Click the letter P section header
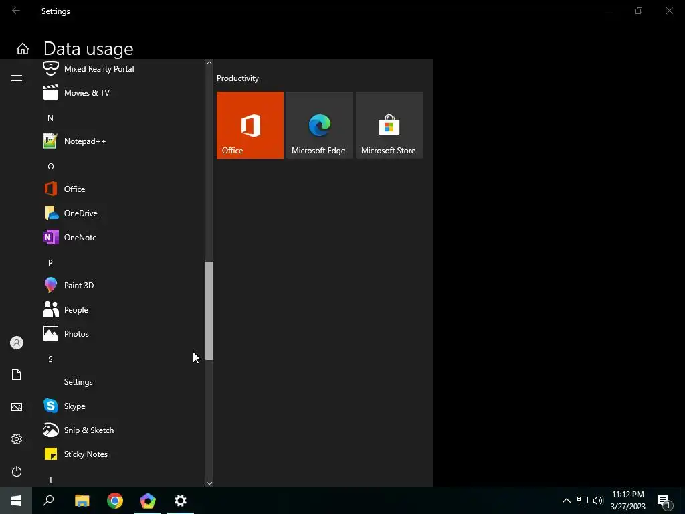 pyautogui.click(x=50, y=262)
